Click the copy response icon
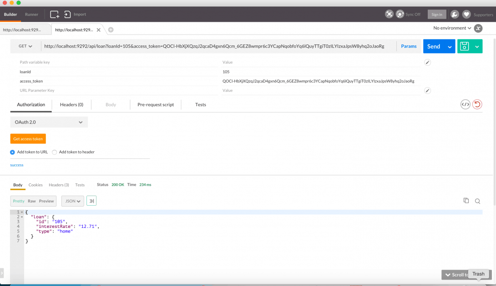Image resolution: width=496 pixels, height=286 pixels. point(466,201)
